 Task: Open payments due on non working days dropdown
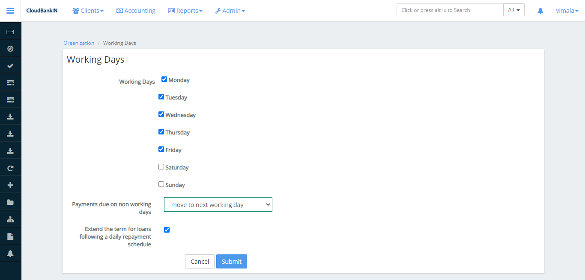point(218,204)
